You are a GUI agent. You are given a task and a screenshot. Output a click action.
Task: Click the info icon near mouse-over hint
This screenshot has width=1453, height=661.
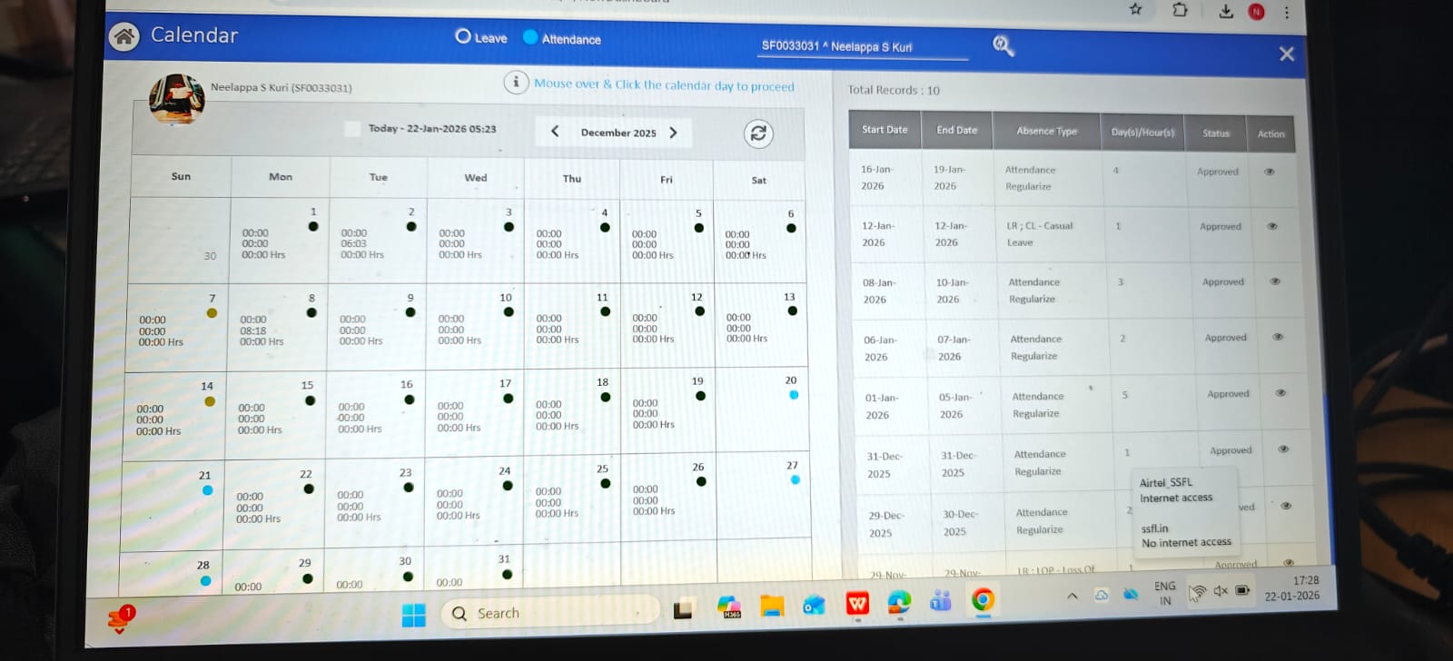point(516,83)
